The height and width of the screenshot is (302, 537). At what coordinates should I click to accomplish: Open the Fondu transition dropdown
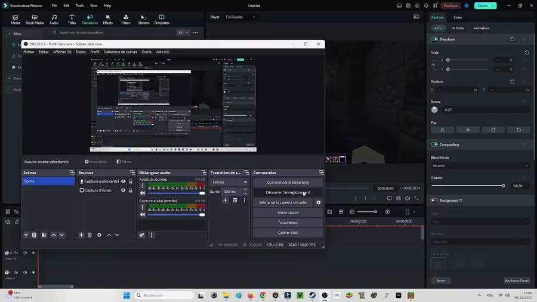(229, 182)
